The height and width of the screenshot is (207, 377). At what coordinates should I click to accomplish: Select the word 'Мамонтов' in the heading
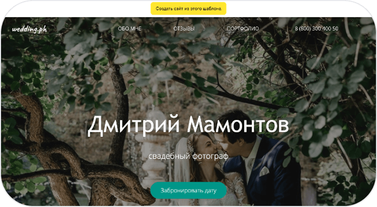tap(238, 124)
